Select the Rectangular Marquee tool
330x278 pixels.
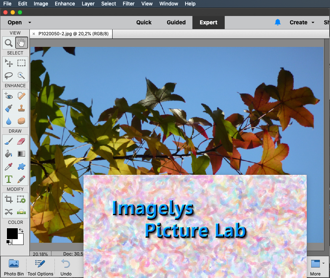click(x=21, y=63)
